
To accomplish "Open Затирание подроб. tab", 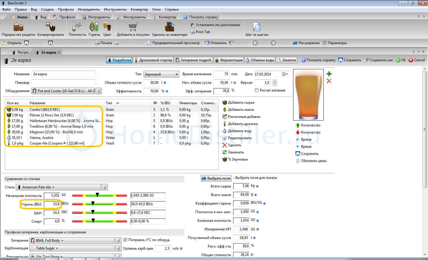I will pyautogui.click(x=193, y=60).
